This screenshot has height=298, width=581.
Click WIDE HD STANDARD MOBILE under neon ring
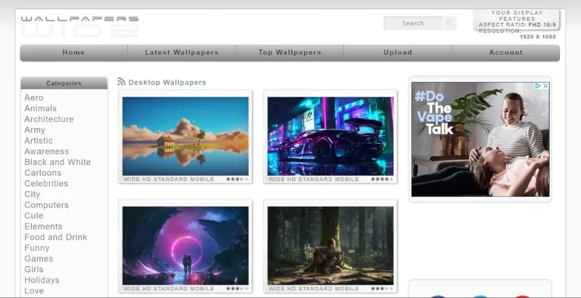click(x=169, y=289)
